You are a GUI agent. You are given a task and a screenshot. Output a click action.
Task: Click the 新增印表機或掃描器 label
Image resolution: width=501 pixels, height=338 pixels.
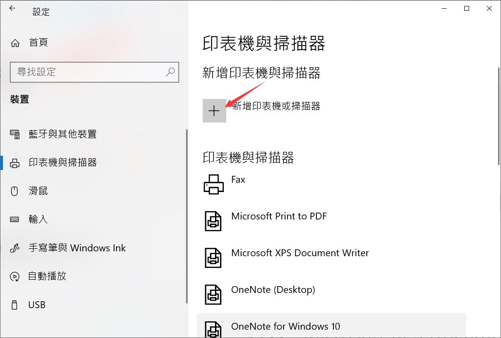pos(276,106)
